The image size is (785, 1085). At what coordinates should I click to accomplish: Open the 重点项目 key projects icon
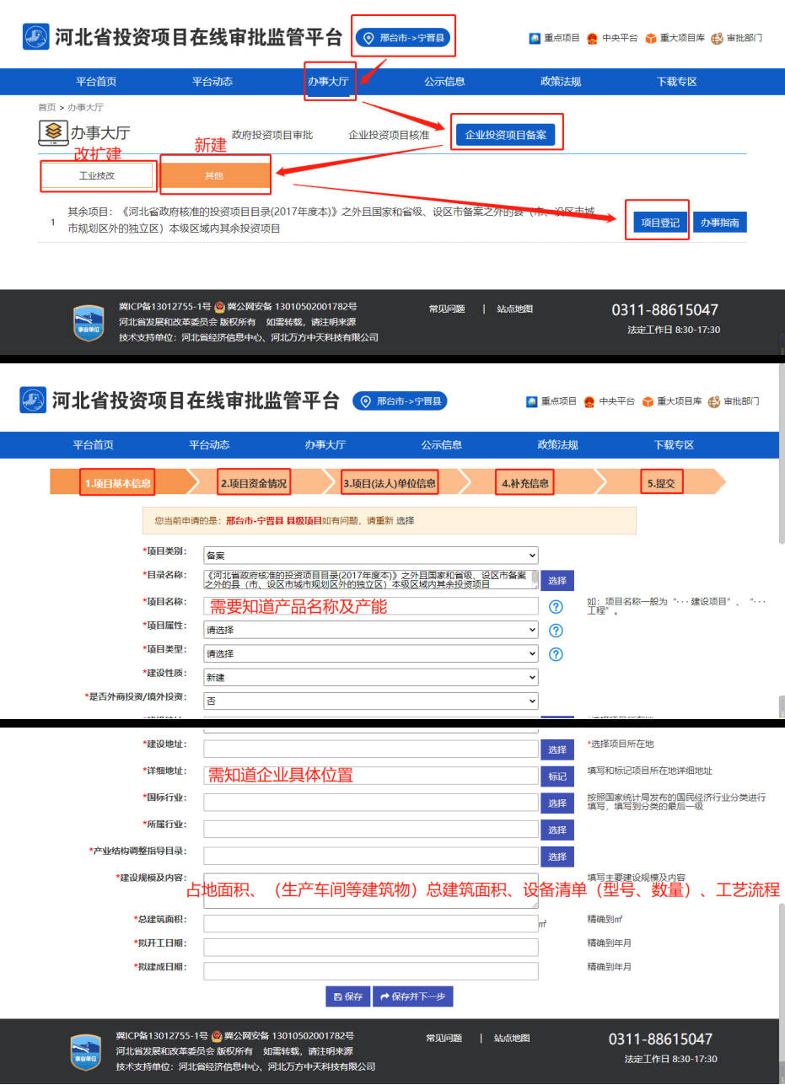coord(535,38)
